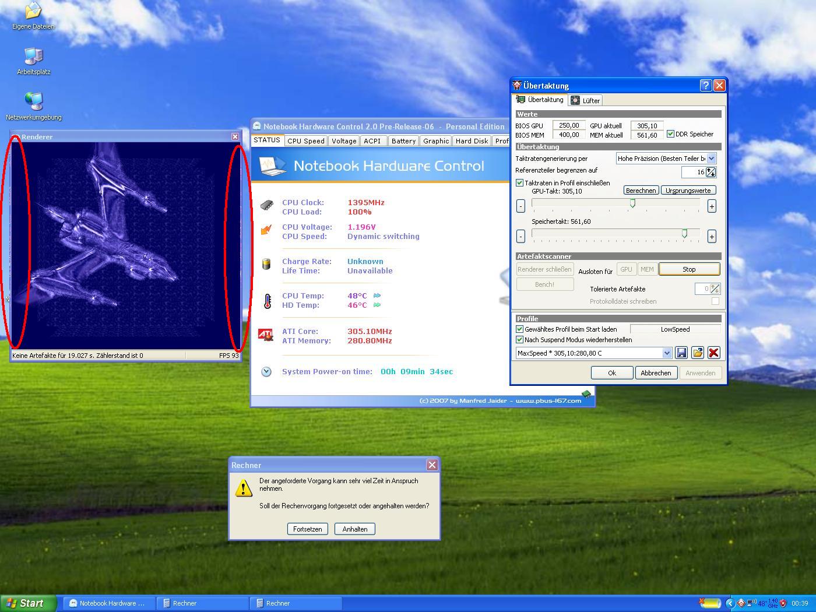Open the Graphic tab
Screen dimensions: 816x612
pos(436,141)
